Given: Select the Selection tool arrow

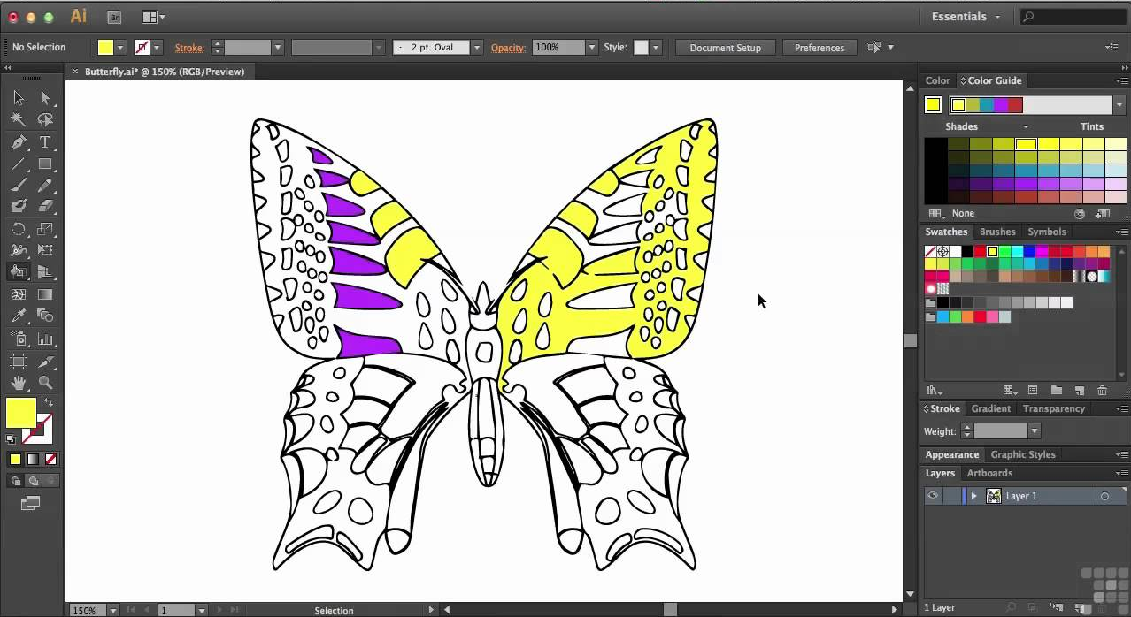Looking at the screenshot, I should click(19, 98).
